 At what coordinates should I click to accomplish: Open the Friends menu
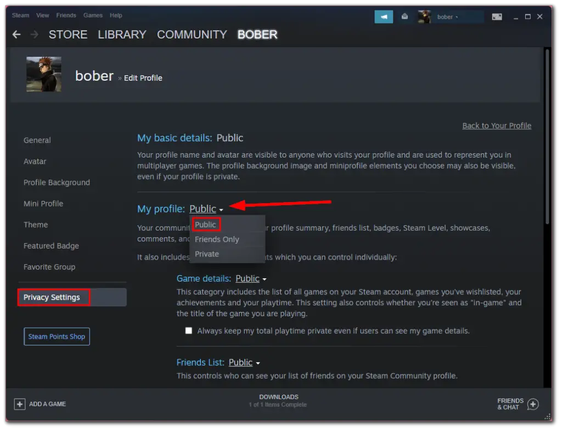coord(66,15)
